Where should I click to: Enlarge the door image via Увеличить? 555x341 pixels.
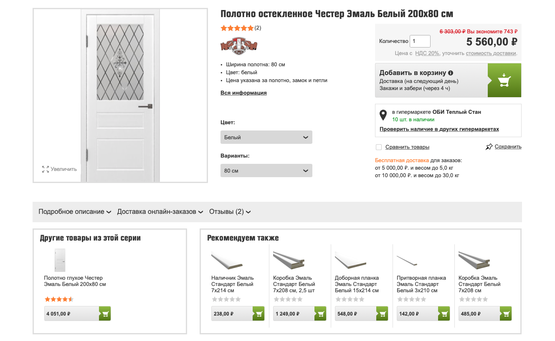coord(60,169)
